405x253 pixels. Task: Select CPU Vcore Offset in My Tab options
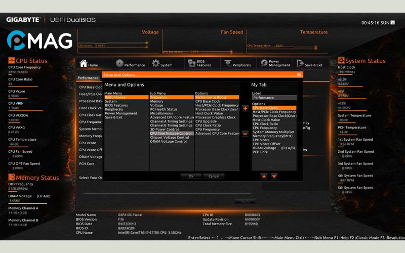click(x=266, y=144)
